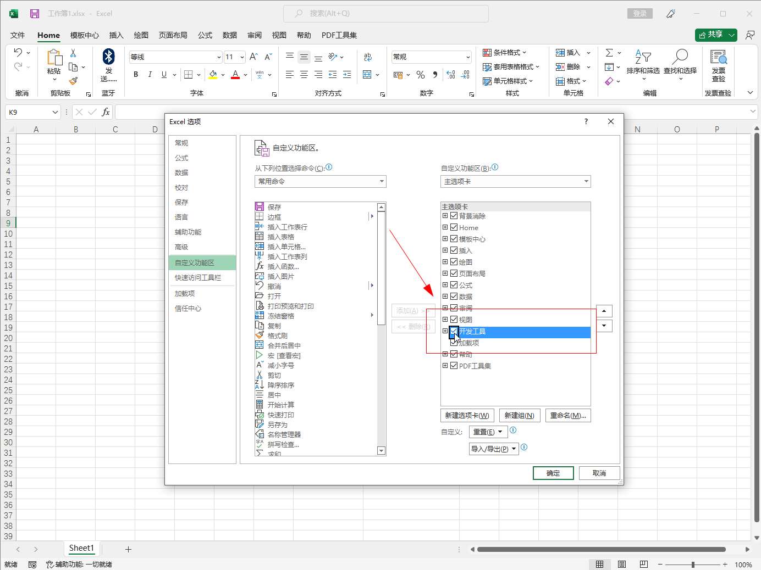Click the Percent Style icon
The image size is (761, 570).
point(421,75)
